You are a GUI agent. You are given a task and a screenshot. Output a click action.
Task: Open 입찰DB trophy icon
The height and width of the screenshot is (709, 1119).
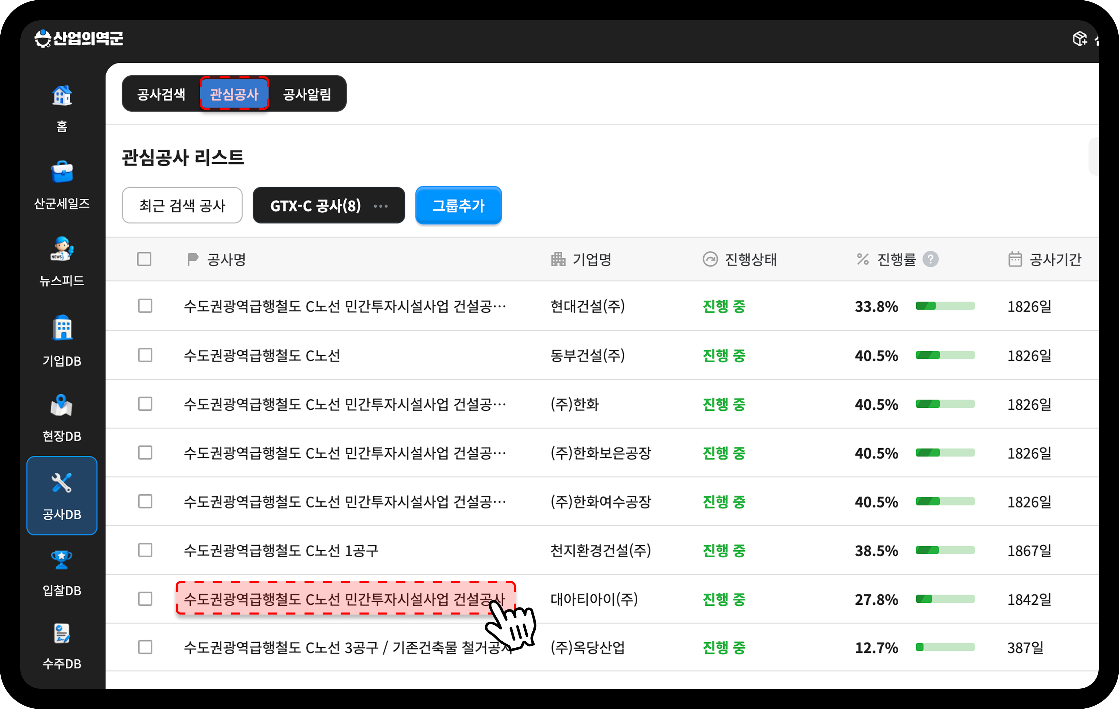[x=62, y=559]
